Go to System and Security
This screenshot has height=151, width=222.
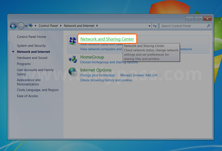point(31,46)
